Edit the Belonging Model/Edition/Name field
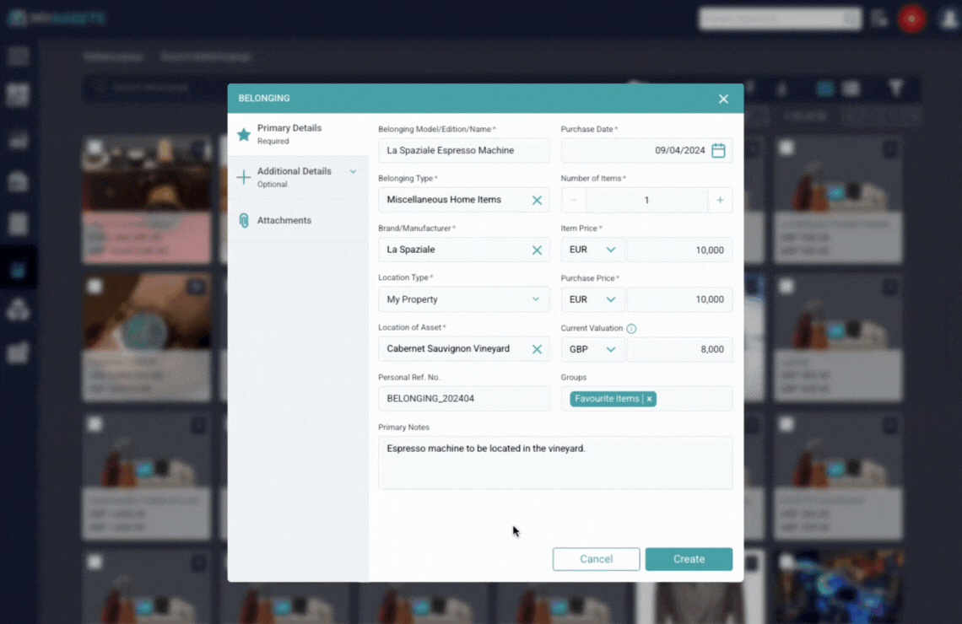The height and width of the screenshot is (624, 962). click(464, 150)
